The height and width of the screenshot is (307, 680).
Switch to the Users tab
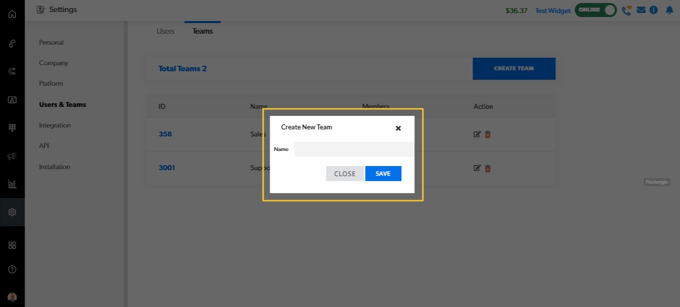click(165, 31)
